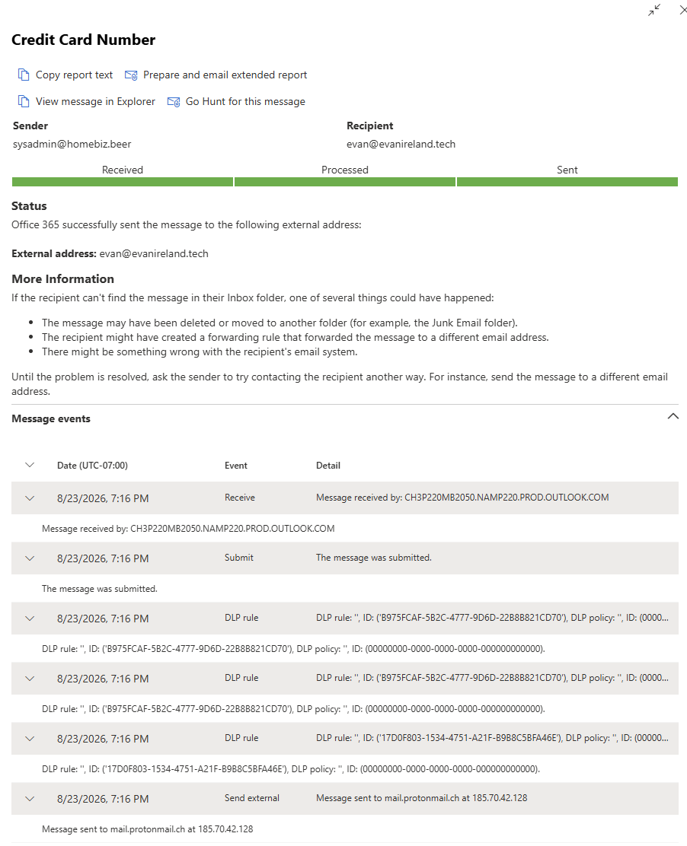The height and width of the screenshot is (846, 687).
Task: Click the Sent progress bar segment
Action: pos(567,182)
